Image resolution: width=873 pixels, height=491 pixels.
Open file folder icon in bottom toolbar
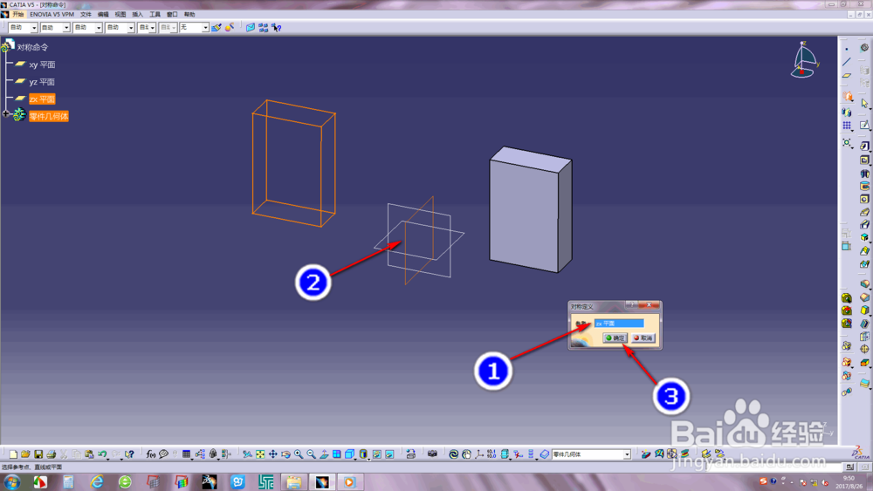25,454
